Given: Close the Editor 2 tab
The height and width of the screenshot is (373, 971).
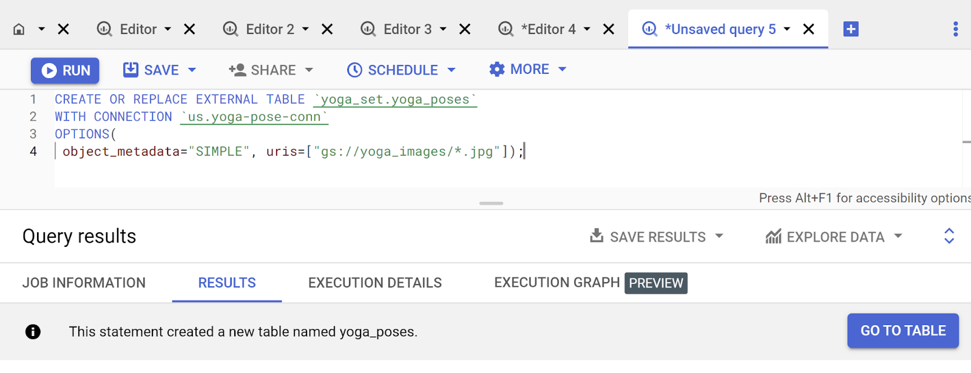Looking at the screenshot, I should coord(327,29).
